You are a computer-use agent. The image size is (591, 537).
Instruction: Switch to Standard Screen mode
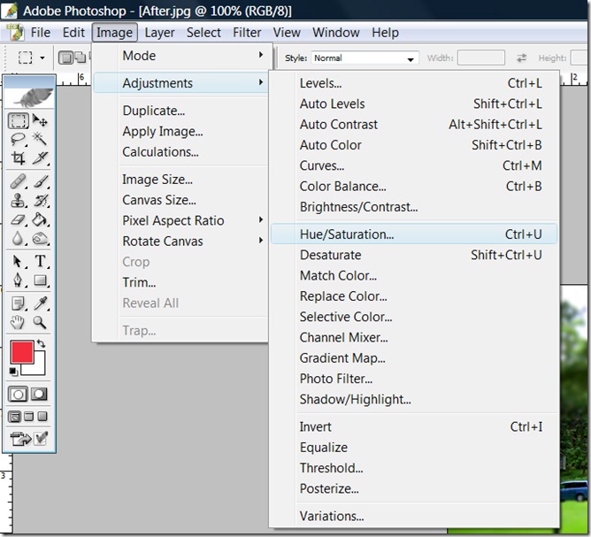[x=15, y=417]
